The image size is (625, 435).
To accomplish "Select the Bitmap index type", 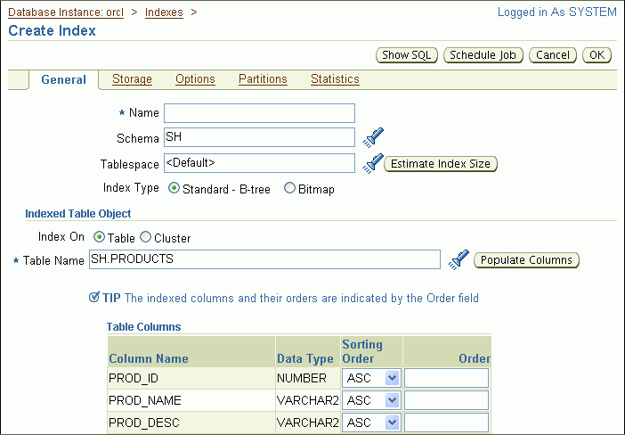I will pyautogui.click(x=290, y=188).
